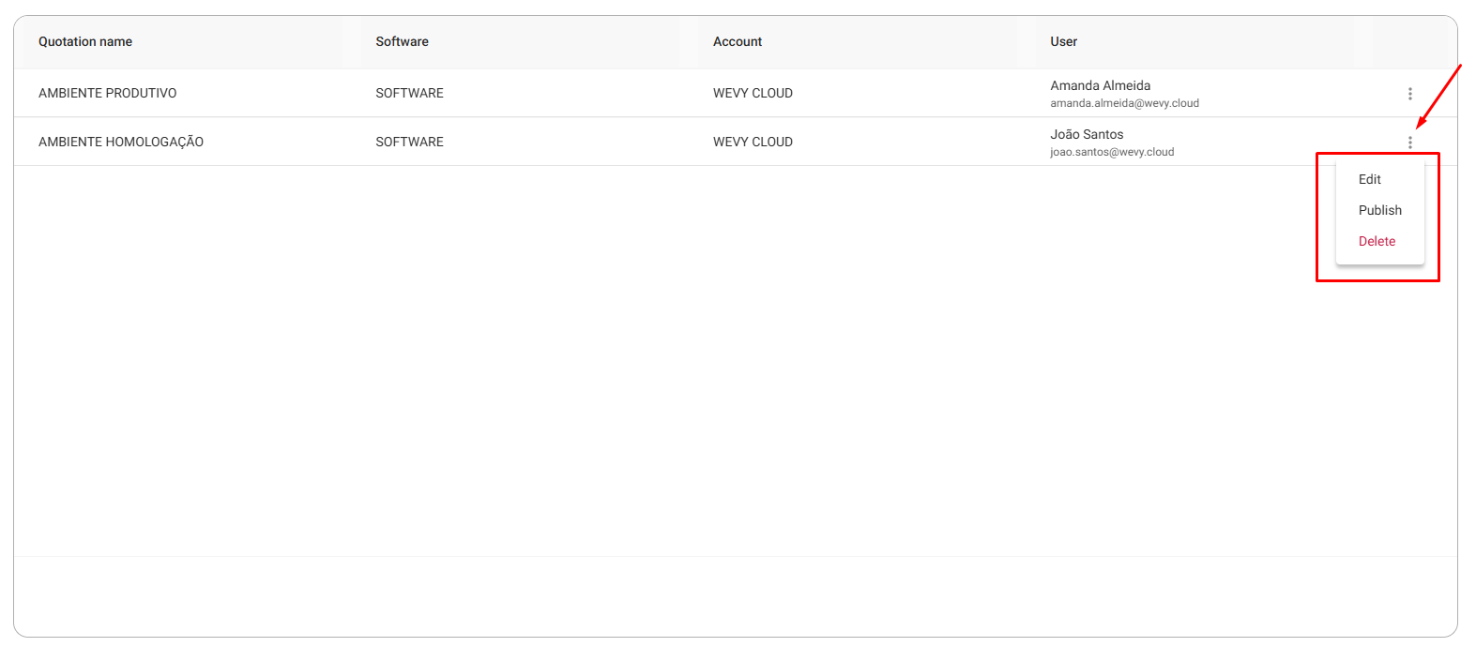This screenshot has height=647, width=1476.
Task: Click the email amanda.almeida@wevy.cloud
Action: pos(1124,103)
